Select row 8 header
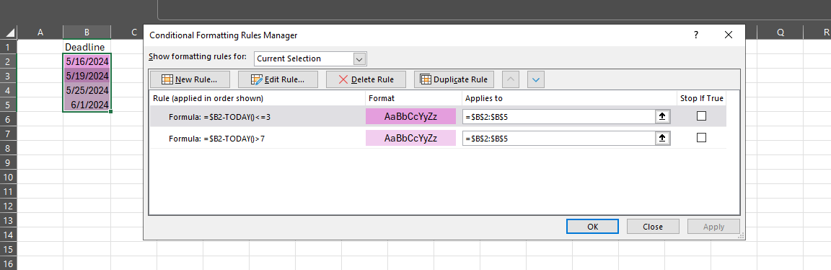 pyautogui.click(x=9, y=148)
